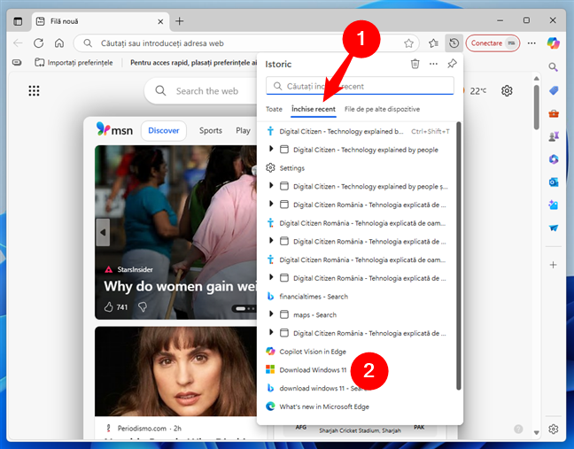Open the Copilot icon in the top-right corner
The height and width of the screenshot is (449, 574).
point(555,43)
